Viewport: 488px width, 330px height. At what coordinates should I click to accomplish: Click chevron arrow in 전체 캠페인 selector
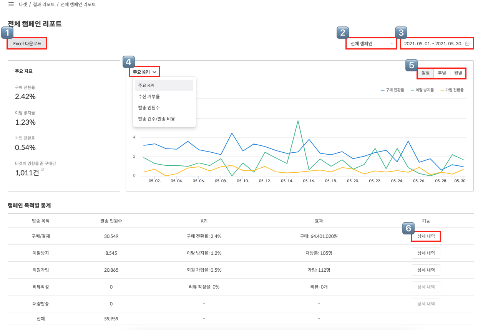tap(392, 44)
